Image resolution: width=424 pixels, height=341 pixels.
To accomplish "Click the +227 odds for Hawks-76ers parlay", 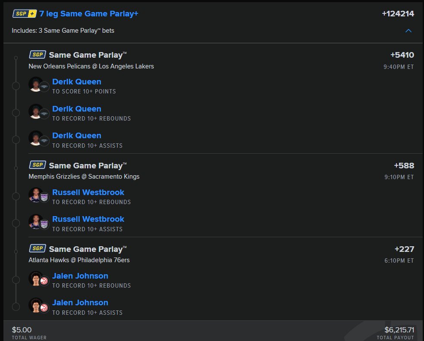I will (404, 249).
